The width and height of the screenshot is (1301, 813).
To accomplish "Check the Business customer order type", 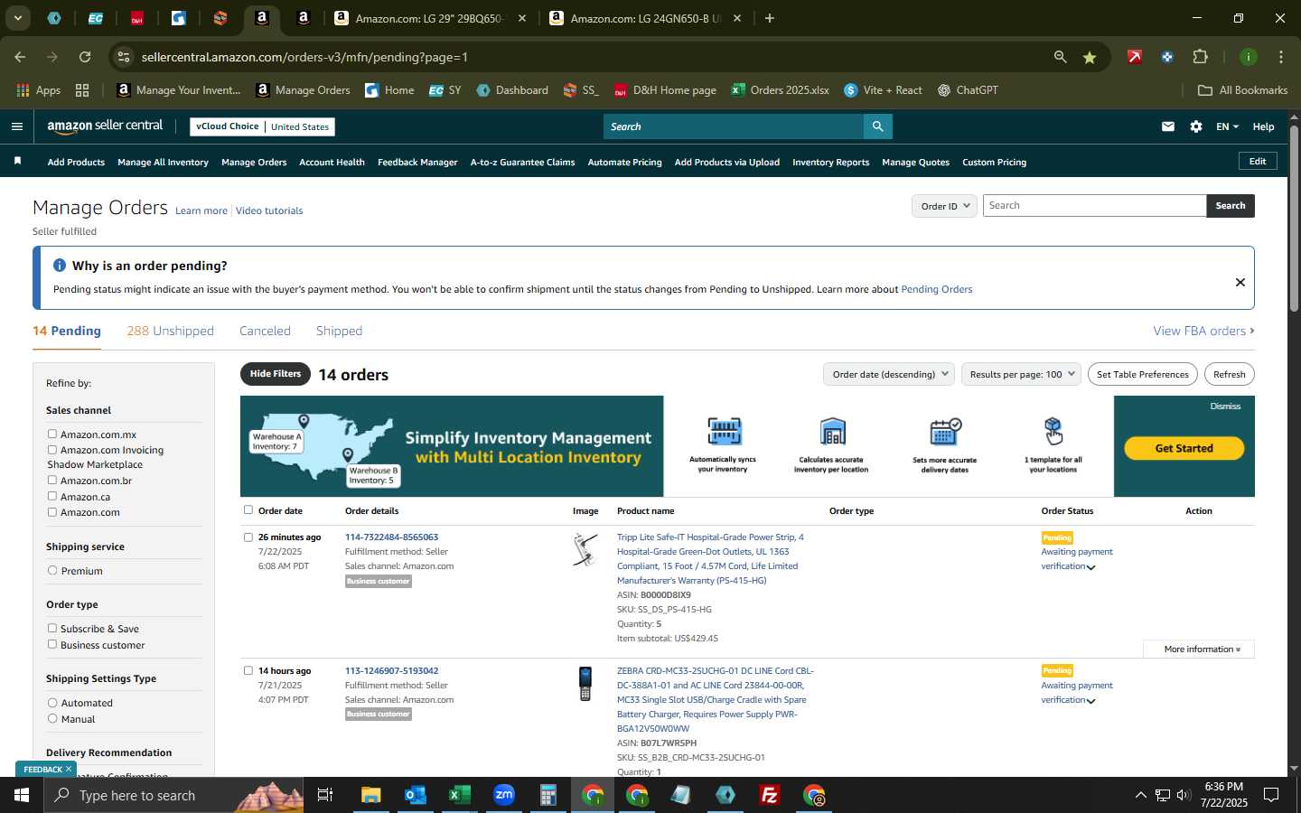I will (52, 644).
